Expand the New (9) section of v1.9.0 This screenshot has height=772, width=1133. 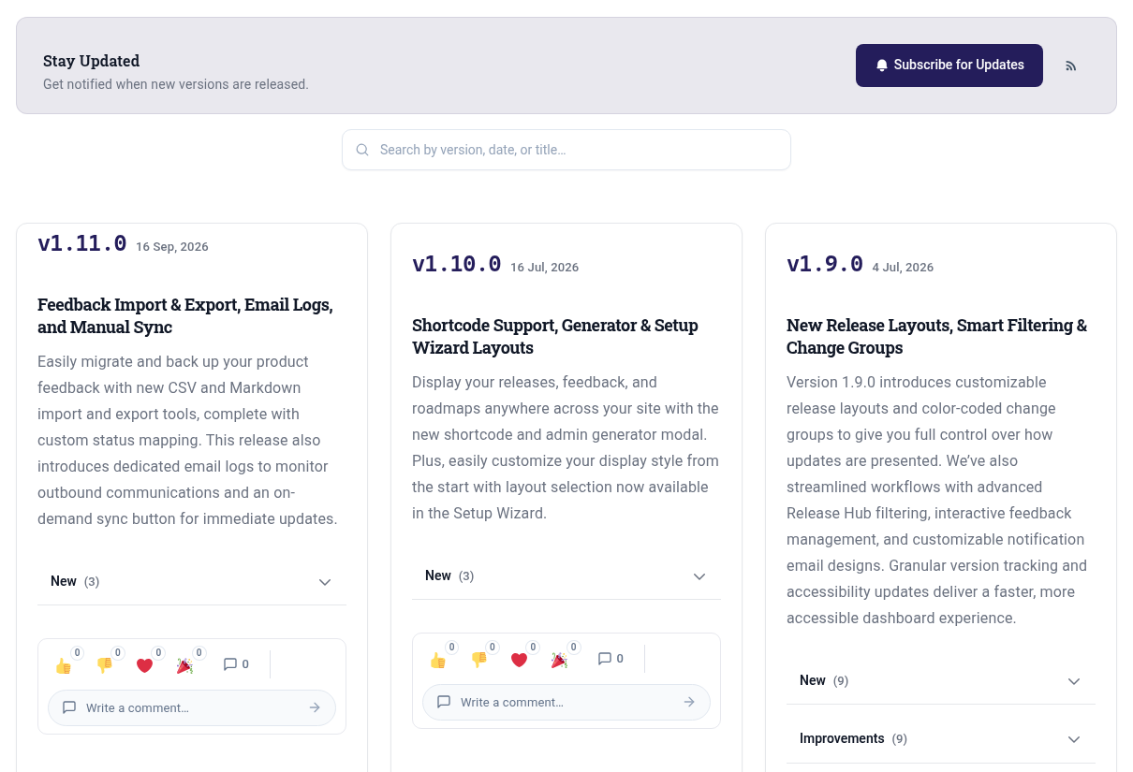941,680
